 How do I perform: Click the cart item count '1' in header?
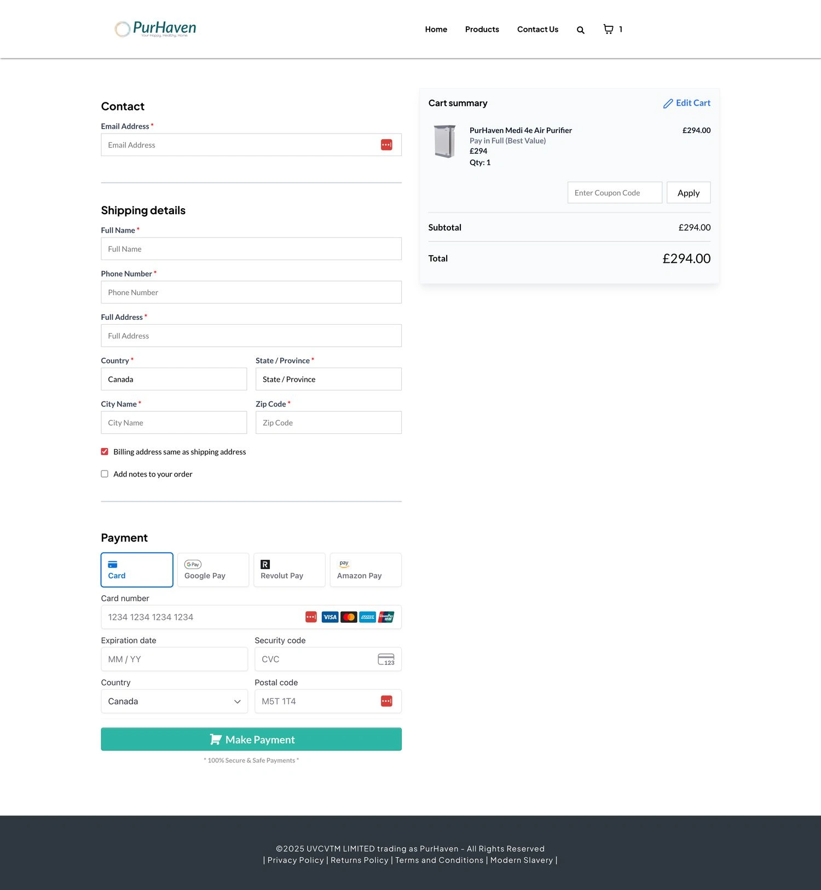click(621, 30)
